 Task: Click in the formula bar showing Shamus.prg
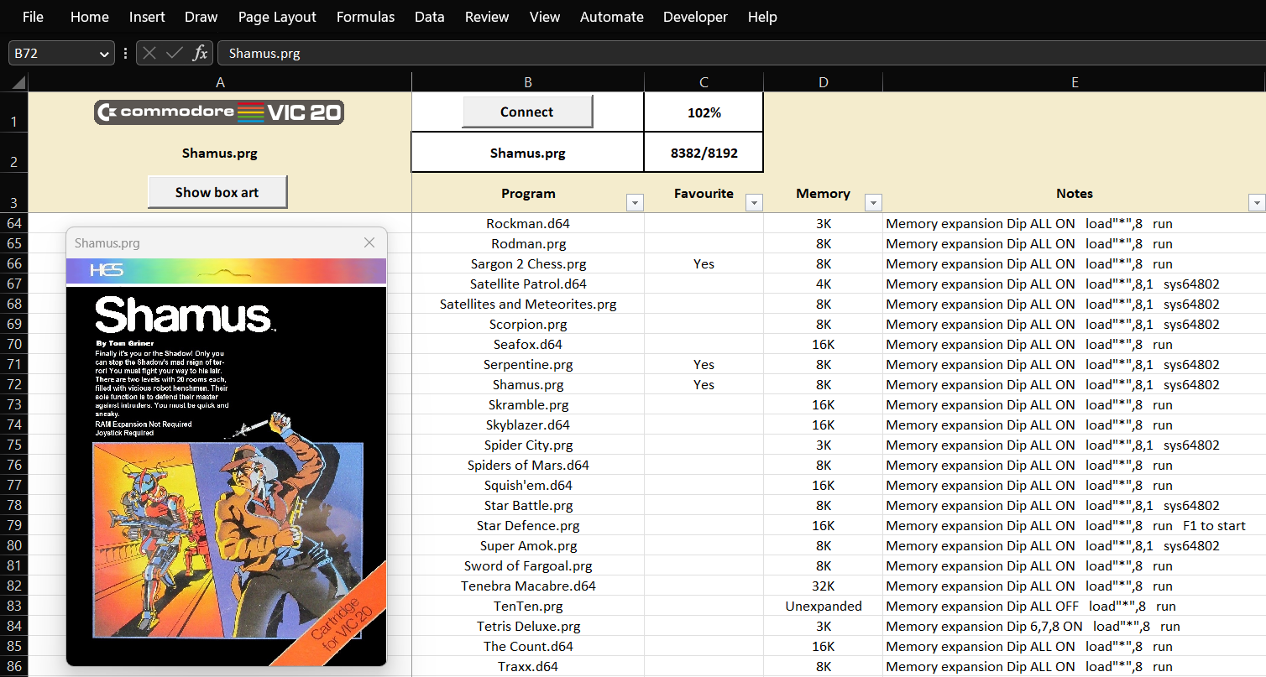pos(739,54)
